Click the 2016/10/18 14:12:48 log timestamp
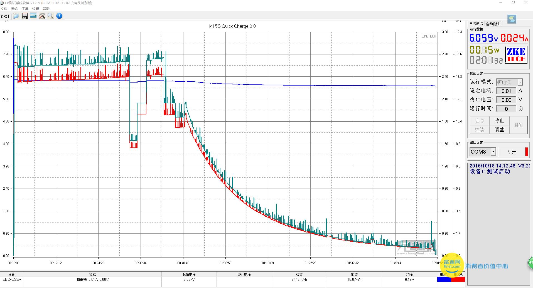This screenshot has height=288, width=533. (492, 166)
